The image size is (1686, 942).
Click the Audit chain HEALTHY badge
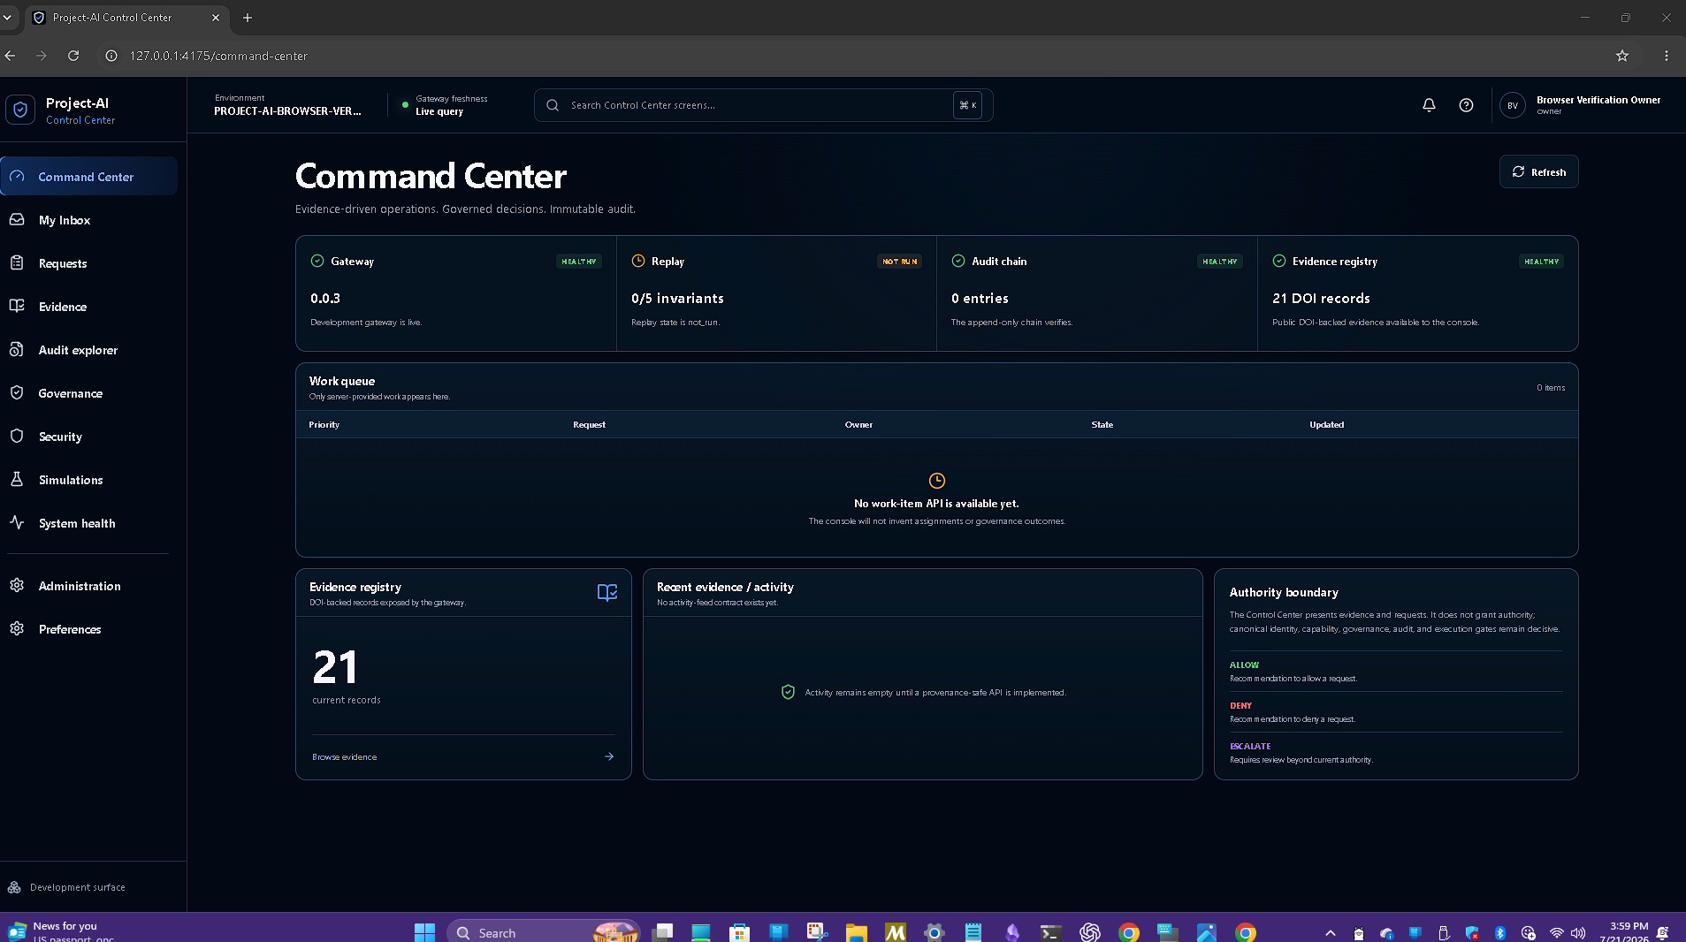[x=1220, y=262]
